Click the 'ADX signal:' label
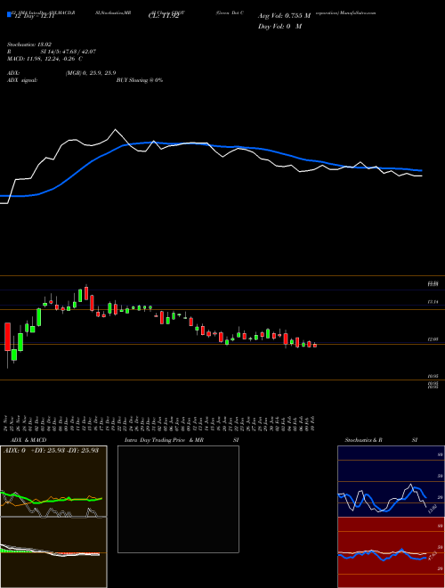 pos(22,80)
